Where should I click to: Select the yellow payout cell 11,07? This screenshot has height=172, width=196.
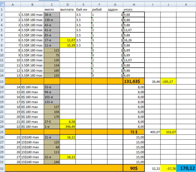tap(68, 40)
